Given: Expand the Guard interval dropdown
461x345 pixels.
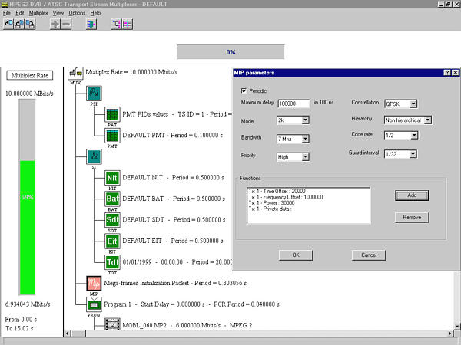Looking at the screenshot, I should (413, 155).
